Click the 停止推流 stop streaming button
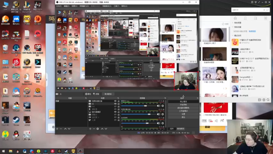 tap(183, 101)
